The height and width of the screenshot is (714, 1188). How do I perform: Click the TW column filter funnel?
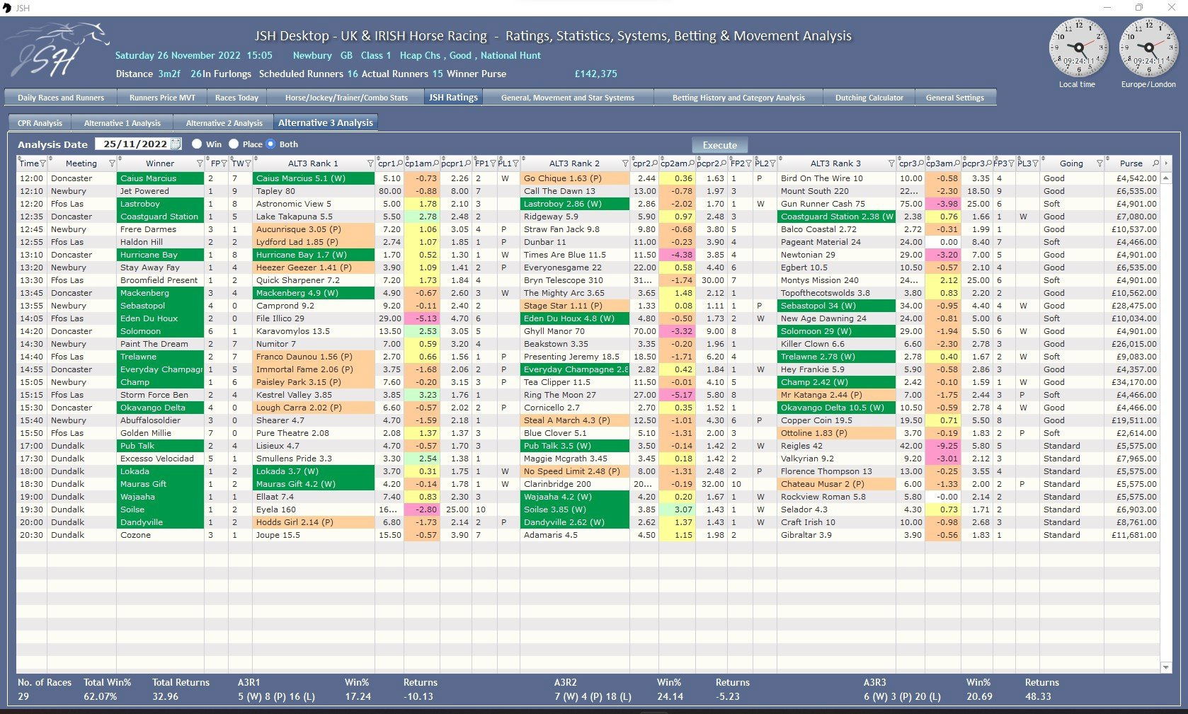point(248,163)
